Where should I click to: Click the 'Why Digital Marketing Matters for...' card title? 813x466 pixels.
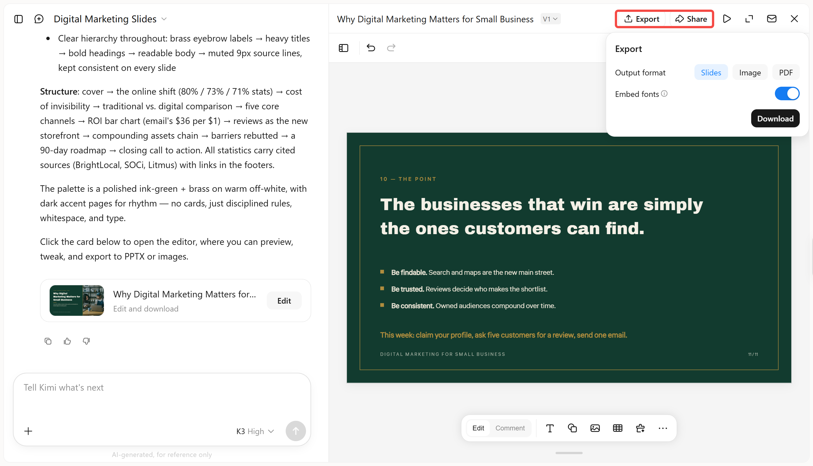click(x=185, y=294)
